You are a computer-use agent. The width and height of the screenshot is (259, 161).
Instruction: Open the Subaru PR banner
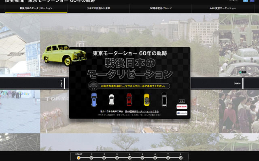tap(182, 113)
